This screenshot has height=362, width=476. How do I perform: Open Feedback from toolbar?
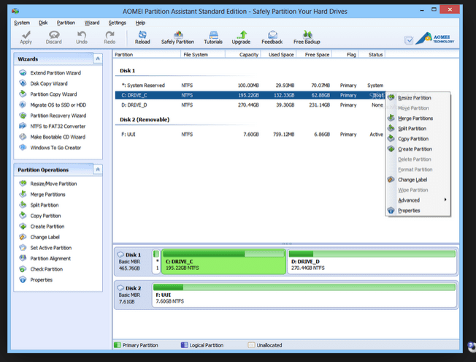point(272,37)
